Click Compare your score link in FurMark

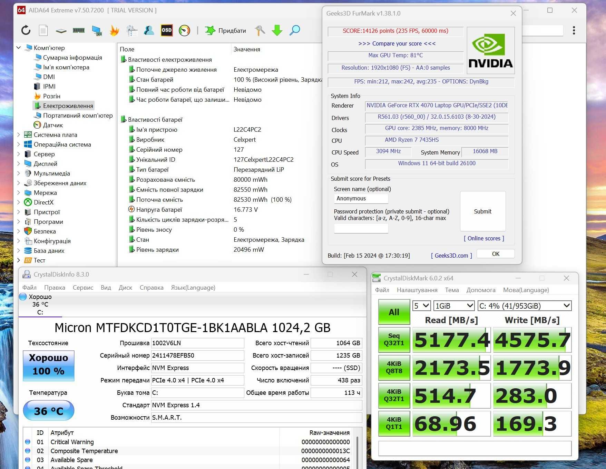(397, 43)
